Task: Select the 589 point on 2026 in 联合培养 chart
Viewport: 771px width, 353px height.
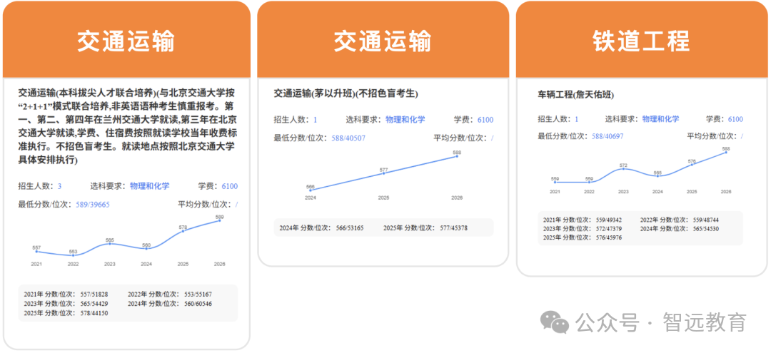Action: [x=219, y=220]
